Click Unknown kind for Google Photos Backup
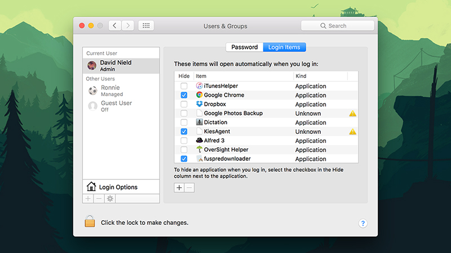 pyautogui.click(x=308, y=114)
